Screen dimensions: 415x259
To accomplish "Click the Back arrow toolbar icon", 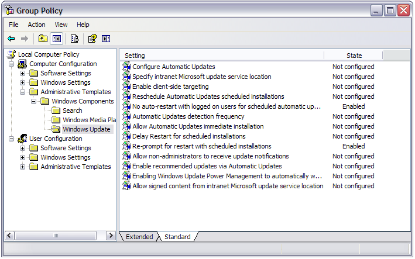I will 11,39.
